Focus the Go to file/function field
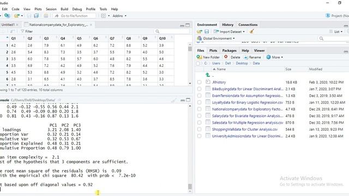The width and height of the screenshot is (349, 196). coord(75,16)
